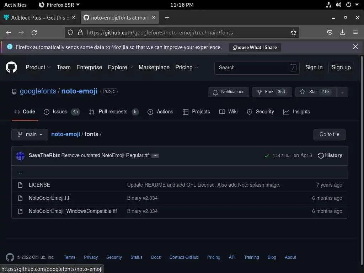The height and width of the screenshot is (273, 364).
Task: Reload the current page
Action: [x=34, y=33]
